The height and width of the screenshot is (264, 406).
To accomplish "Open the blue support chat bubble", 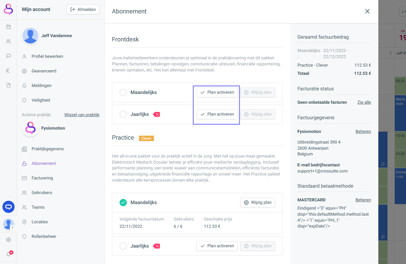I will point(9,207).
